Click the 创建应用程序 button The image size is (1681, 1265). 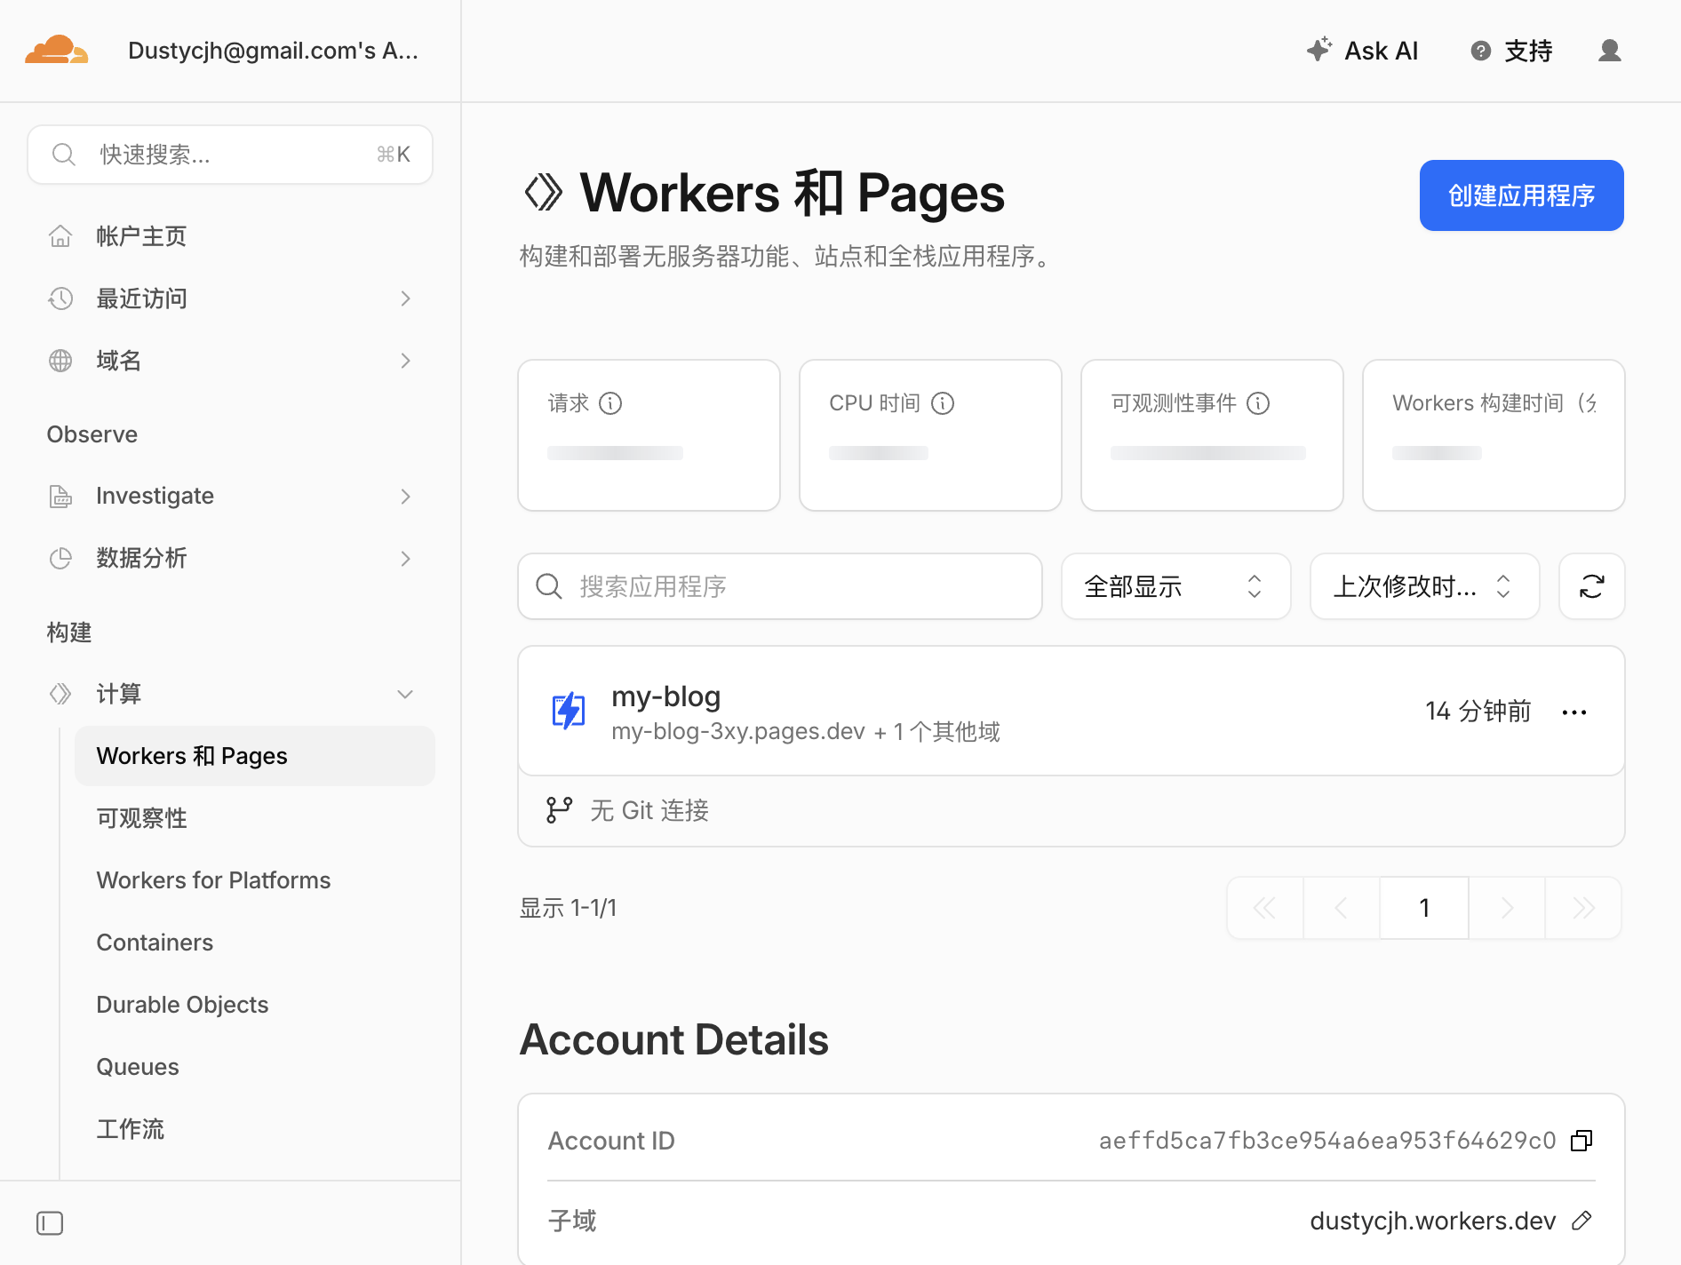(x=1521, y=195)
